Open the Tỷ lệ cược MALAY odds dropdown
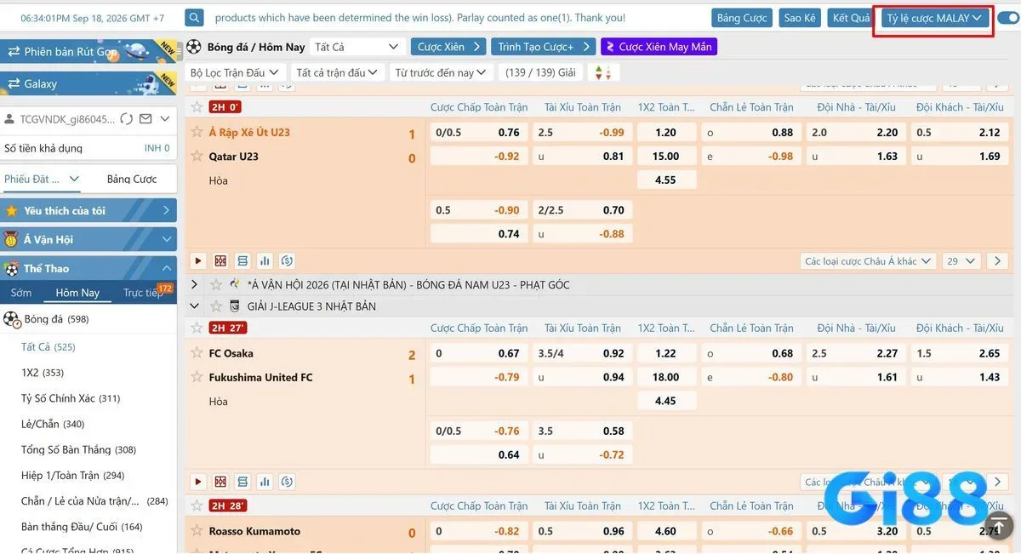Screen dimensions: 1021x554 point(934,18)
